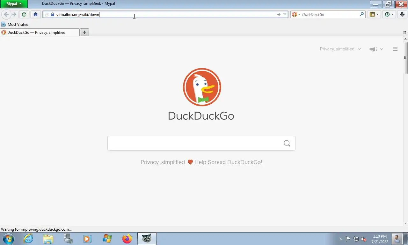Click the Mypal raccoon taskbar button
The image size is (408, 245).
[147, 239]
